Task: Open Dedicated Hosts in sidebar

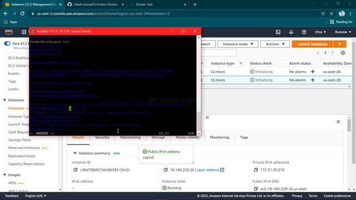Action: click(x=22, y=156)
